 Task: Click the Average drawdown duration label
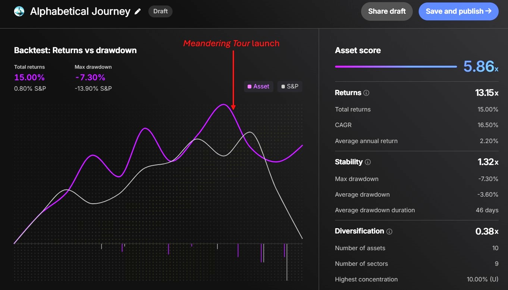pos(375,210)
